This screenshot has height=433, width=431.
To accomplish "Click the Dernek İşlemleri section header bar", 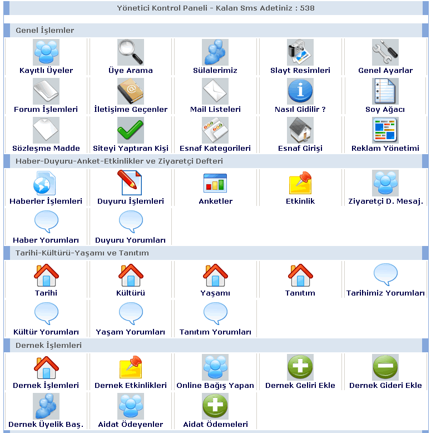I will tap(216, 346).
